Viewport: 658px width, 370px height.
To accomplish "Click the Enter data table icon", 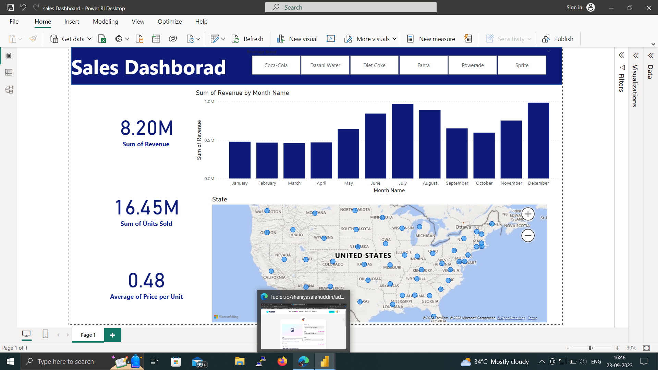I will (x=156, y=39).
